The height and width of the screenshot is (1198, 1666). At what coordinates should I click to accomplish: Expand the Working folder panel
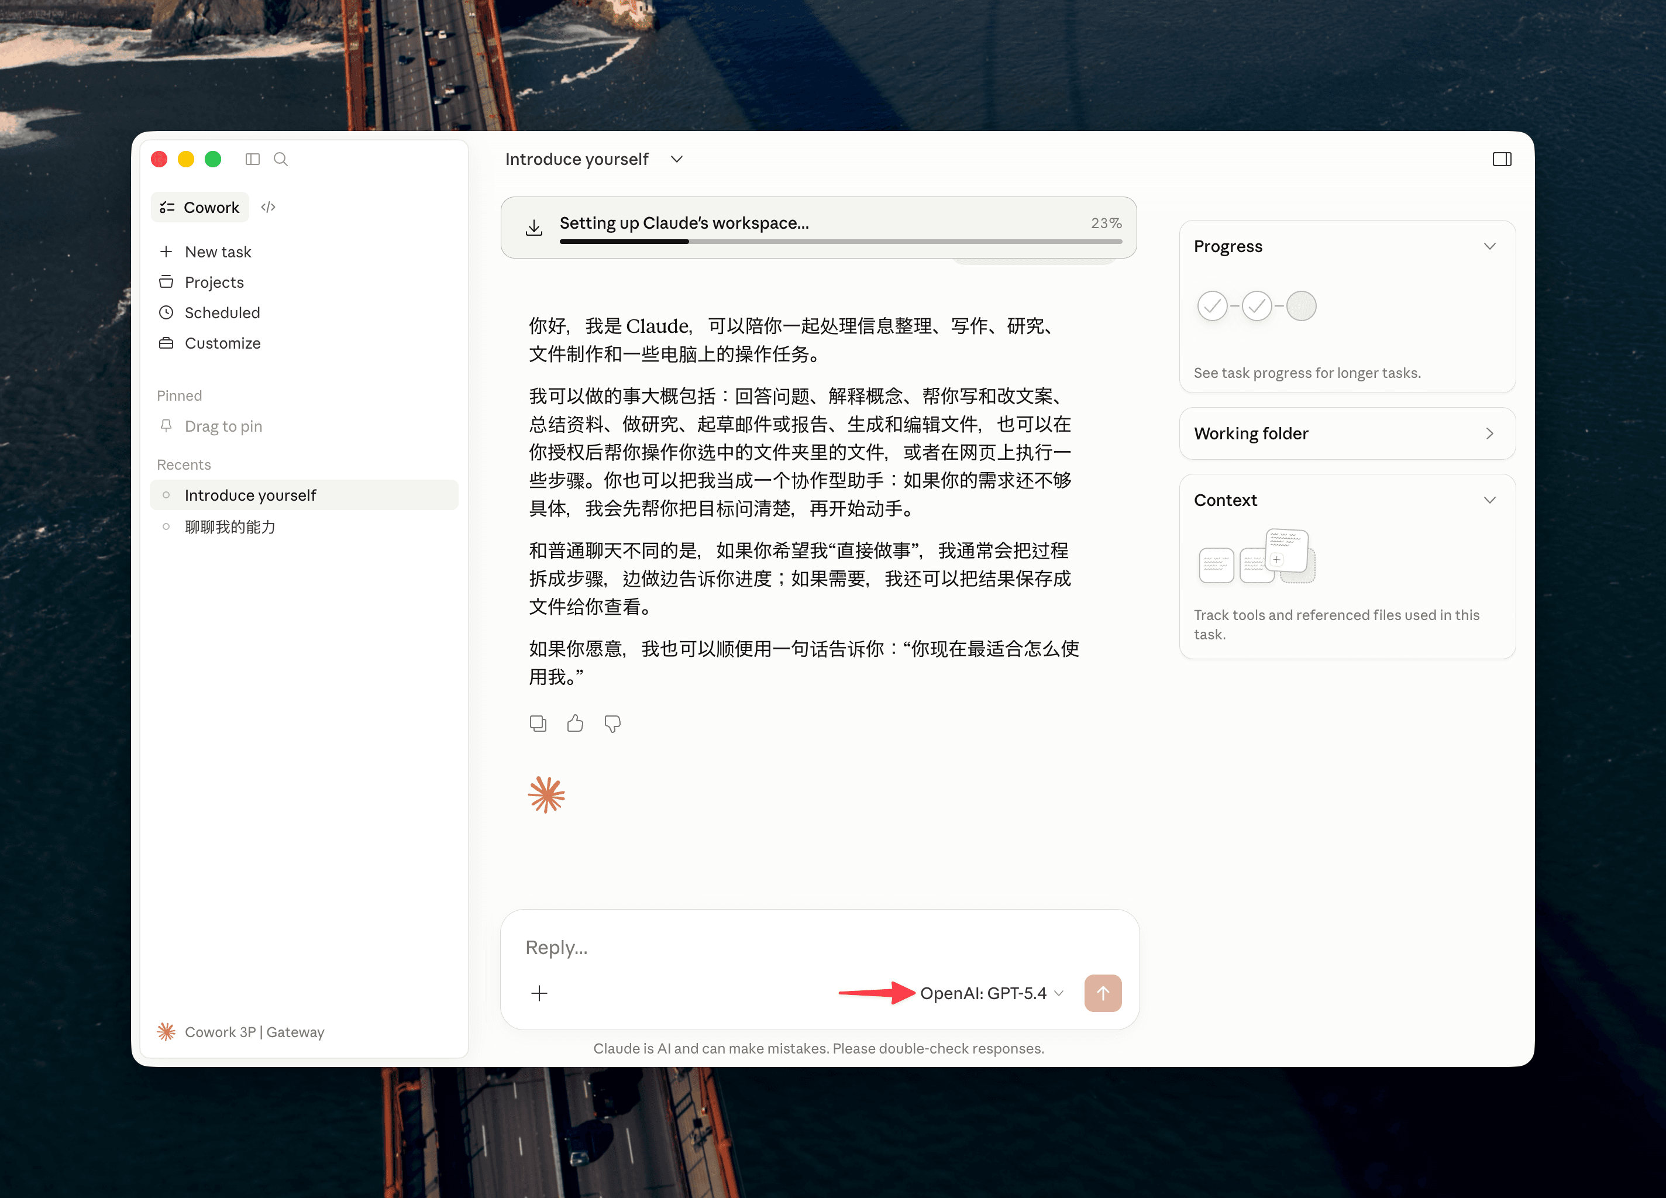(x=1489, y=433)
